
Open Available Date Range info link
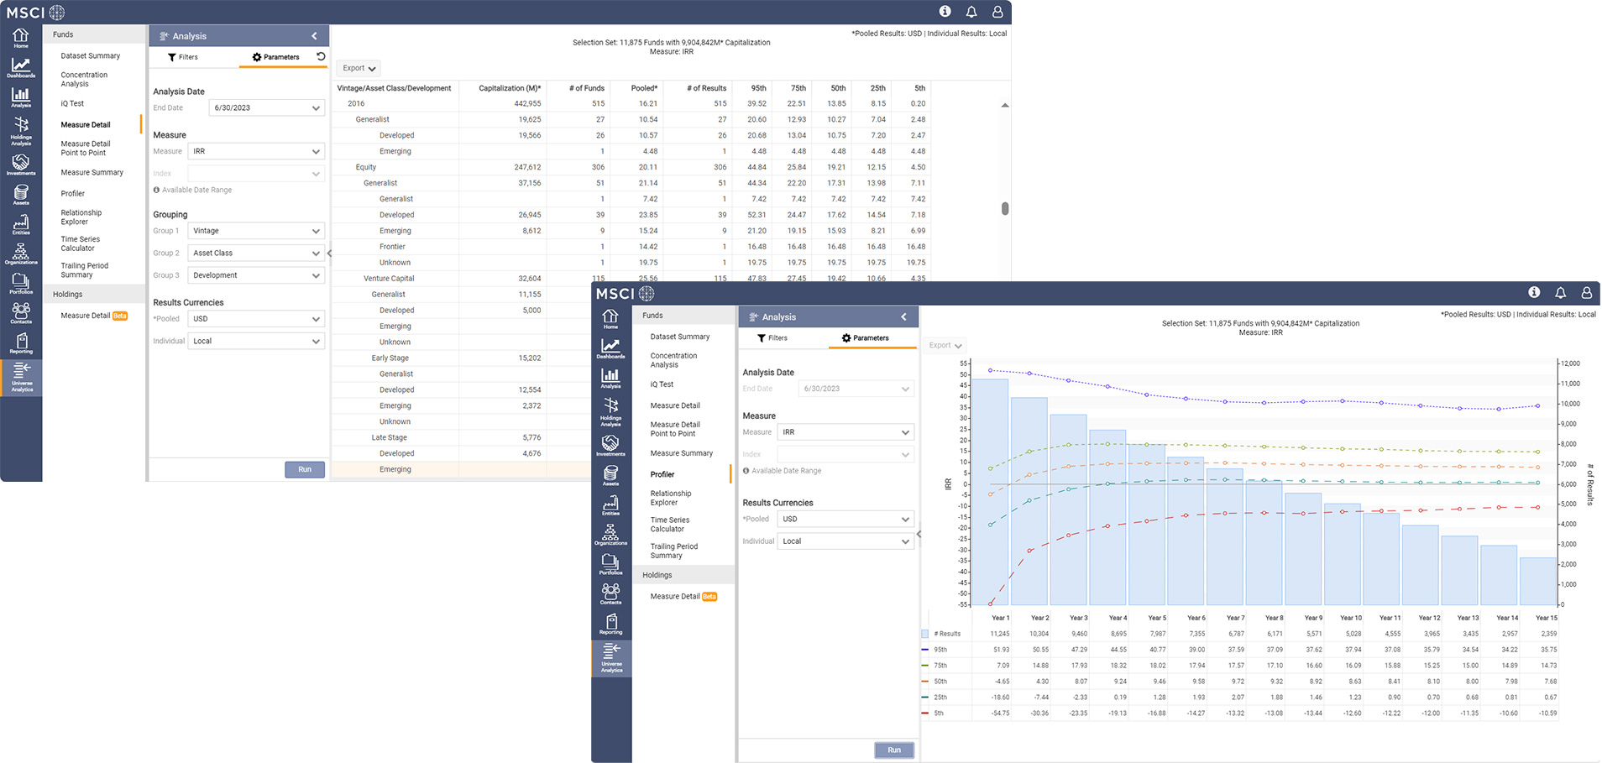point(196,191)
